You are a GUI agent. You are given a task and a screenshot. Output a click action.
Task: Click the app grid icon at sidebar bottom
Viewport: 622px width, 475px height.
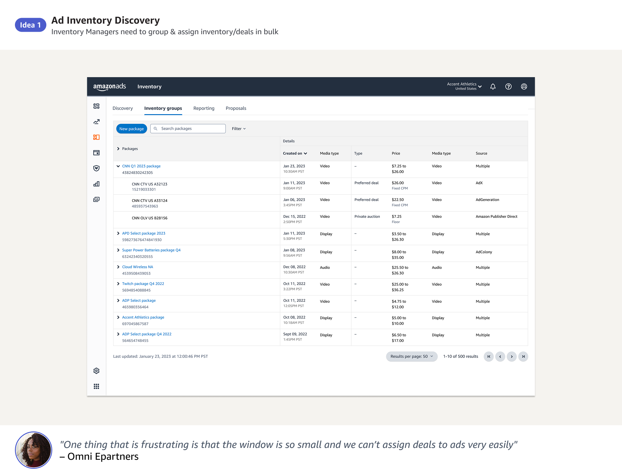point(96,386)
